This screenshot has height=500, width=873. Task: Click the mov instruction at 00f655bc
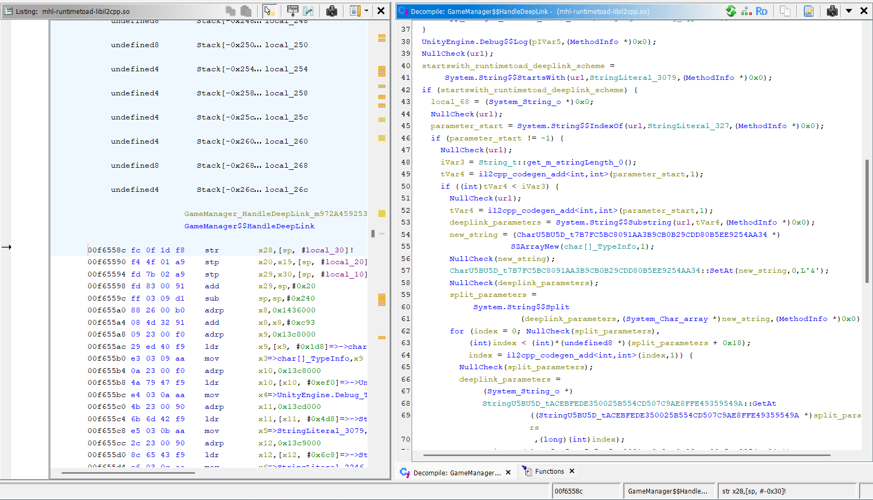point(212,395)
